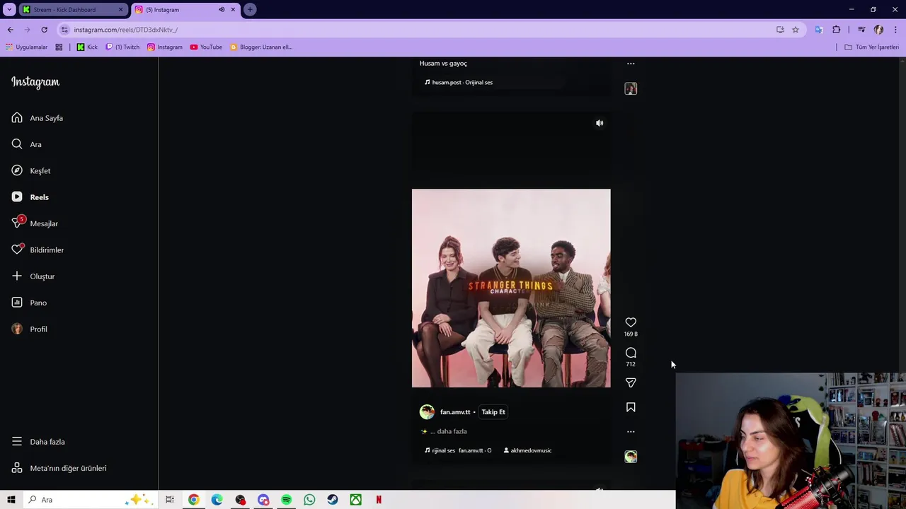Screen dimensions: 906x509
Task: Open Chrome three-dot menu
Action: 896,30
